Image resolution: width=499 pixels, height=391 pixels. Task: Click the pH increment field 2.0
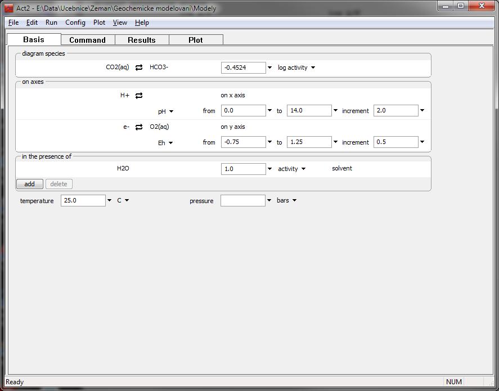[396, 110]
